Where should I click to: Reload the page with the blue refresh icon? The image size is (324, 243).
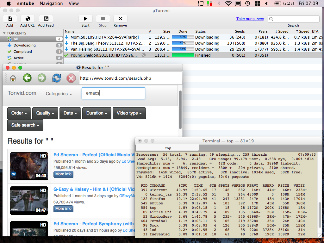(x=57, y=78)
